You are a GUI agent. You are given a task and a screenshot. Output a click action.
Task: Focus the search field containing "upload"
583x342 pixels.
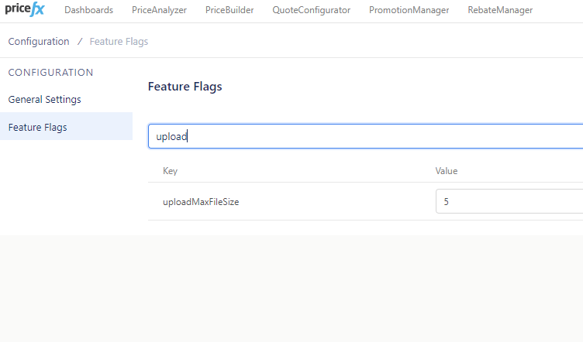point(364,136)
